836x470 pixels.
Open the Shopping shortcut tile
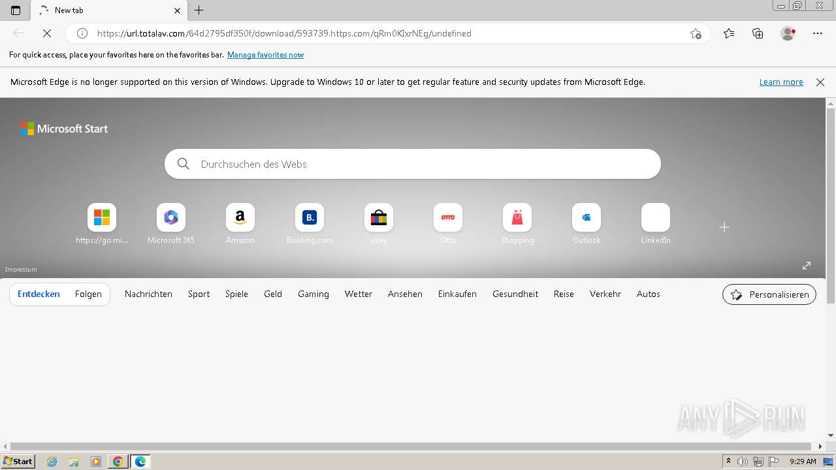click(x=517, y=224)
